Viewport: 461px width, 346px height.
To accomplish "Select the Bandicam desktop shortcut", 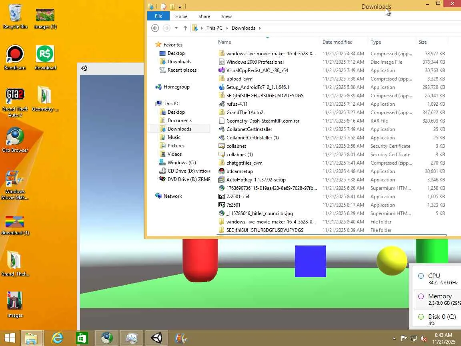I will click(x=15, y=57).
